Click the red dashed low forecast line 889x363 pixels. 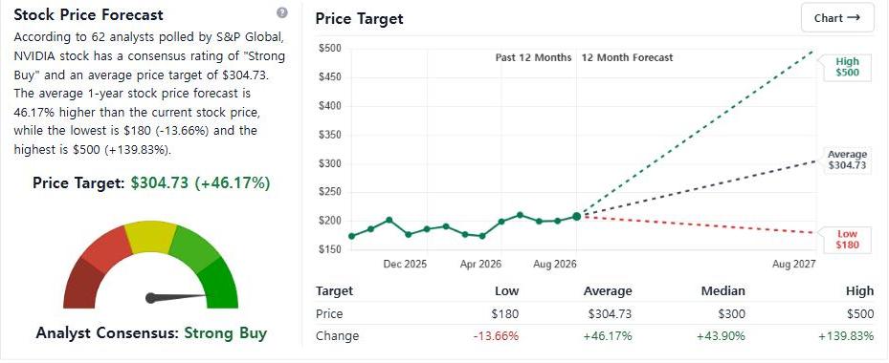(x=697, y=224)
